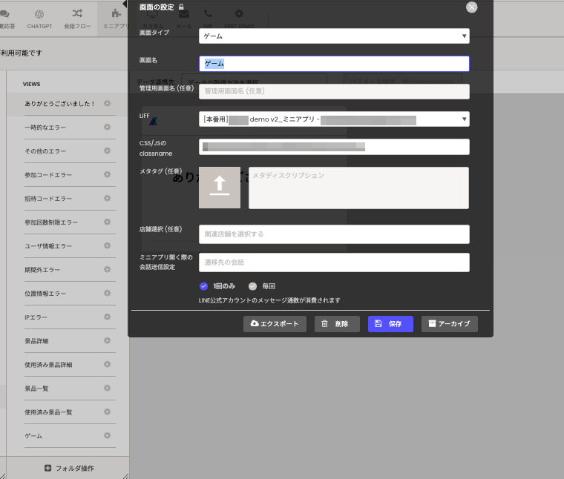Expand the LIFF selection dropdown
Screen dimensions: 564x479
click(x=334, y=119)
